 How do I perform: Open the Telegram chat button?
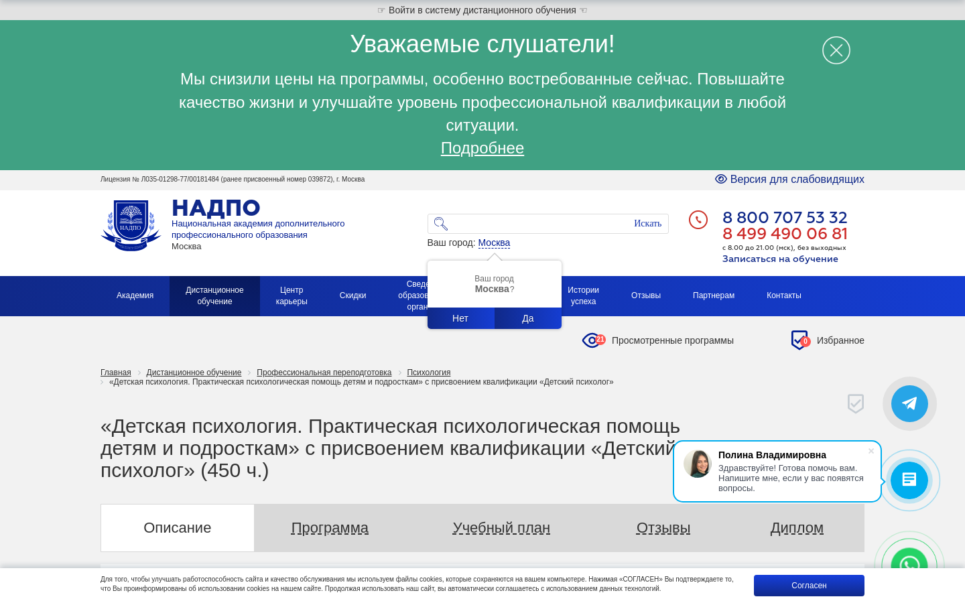[x=909, y=403]
